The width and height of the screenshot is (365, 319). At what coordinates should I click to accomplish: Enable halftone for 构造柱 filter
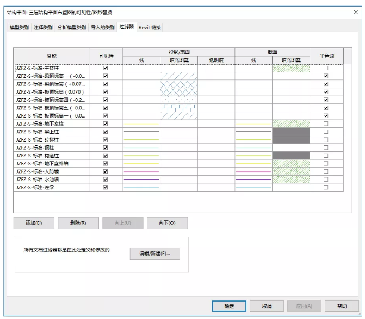(326, 156)
